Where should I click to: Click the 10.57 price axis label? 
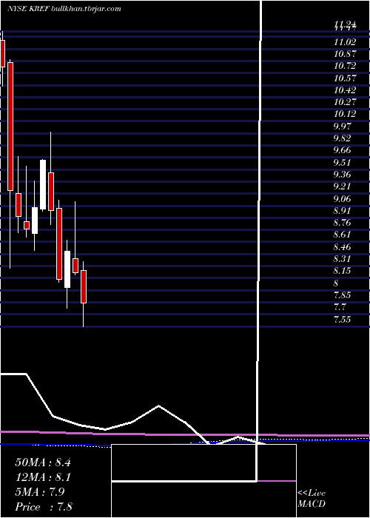(x=345, y=78)
